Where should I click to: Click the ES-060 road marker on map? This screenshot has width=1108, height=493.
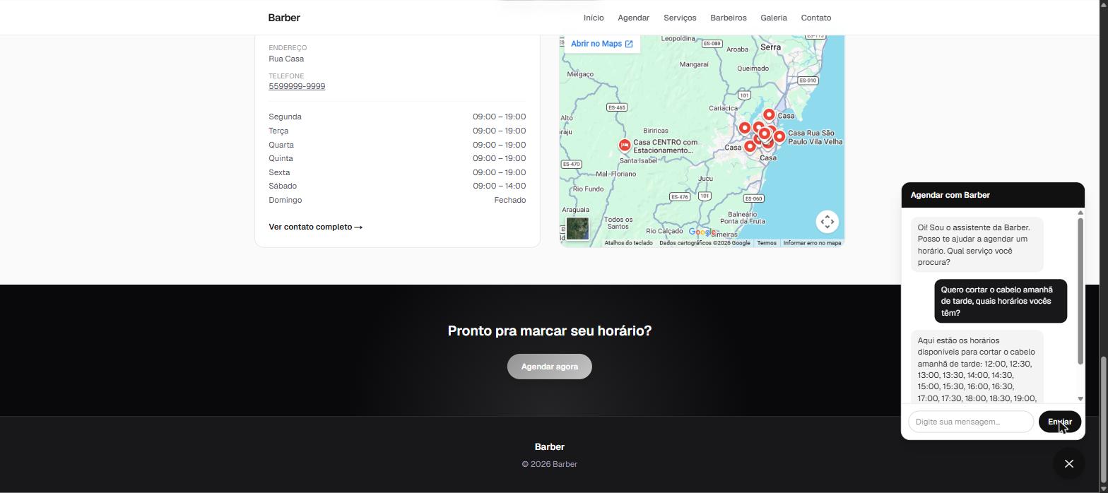click(x=753, y=198)
